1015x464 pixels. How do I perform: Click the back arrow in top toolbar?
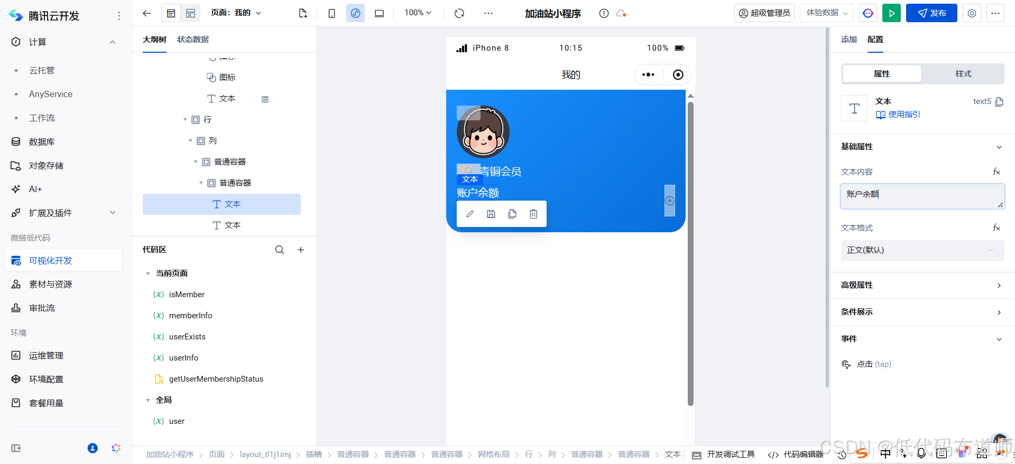tap(147, 13)
